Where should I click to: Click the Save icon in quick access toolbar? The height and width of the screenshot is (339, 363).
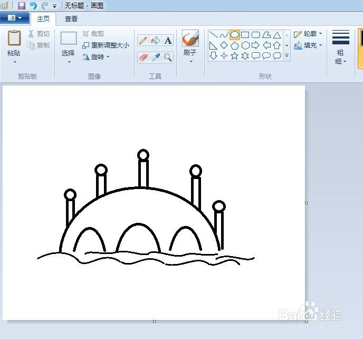[x=21, y=6]
